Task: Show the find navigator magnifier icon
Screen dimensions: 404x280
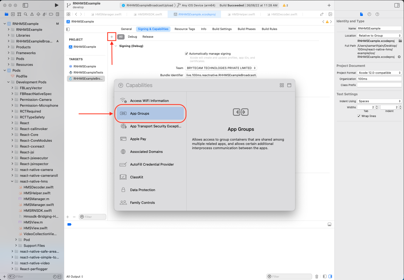Action: click(x=25, y=14)
